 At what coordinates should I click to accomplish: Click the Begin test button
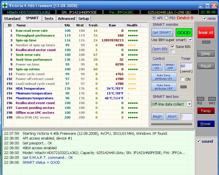[x=157, y=117]
